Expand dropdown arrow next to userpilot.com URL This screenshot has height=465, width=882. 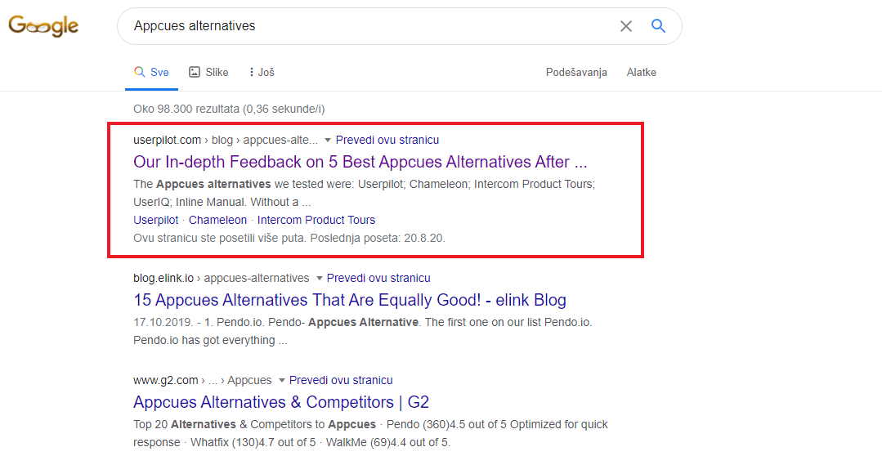327,140
